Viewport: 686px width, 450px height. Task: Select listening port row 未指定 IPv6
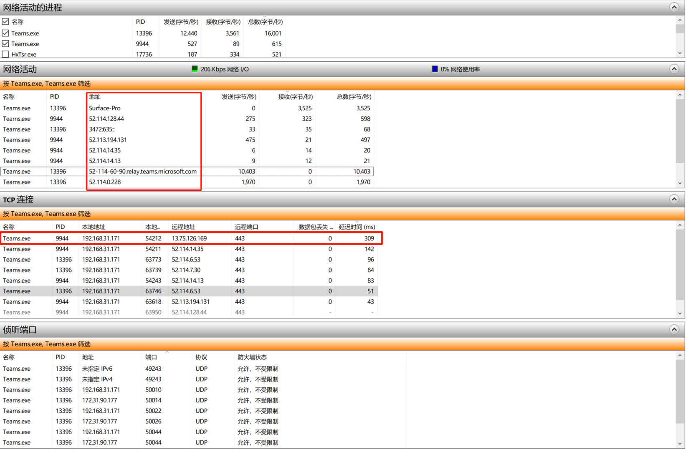tap(203, 369)
